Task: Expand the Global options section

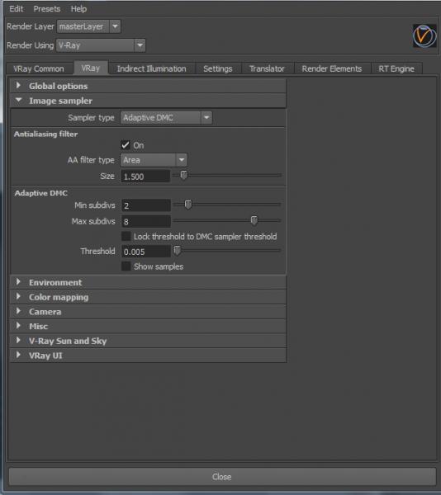Action: click(x=148, y=86)
